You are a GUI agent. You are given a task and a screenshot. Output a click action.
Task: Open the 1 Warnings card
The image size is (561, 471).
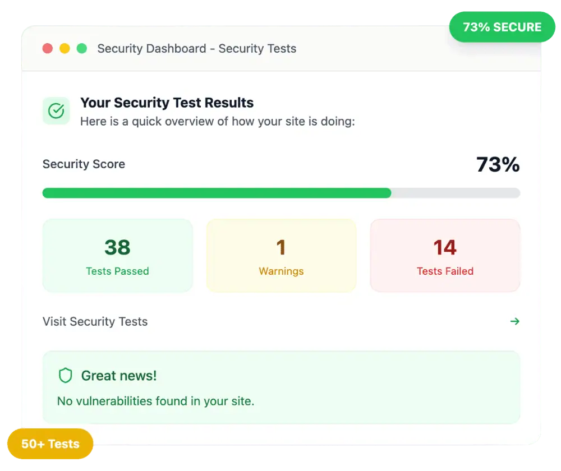point(281,256)
